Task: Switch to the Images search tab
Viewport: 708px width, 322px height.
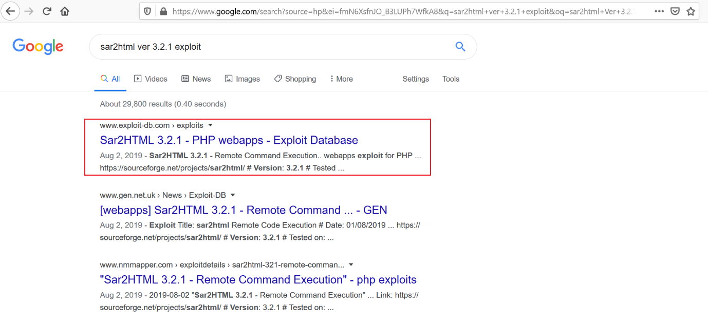Action: pyautogui.click(x=242, y=79)
